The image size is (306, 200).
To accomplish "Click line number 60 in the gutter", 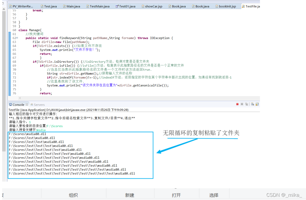I will [14, 30].
